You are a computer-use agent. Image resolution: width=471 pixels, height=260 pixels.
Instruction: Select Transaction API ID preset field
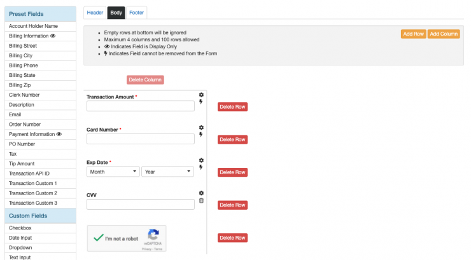click(x=40, y=174)
